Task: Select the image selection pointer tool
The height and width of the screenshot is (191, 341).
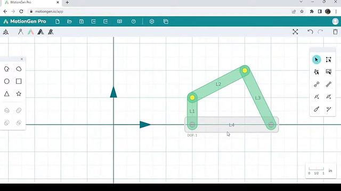Action: 328,72
